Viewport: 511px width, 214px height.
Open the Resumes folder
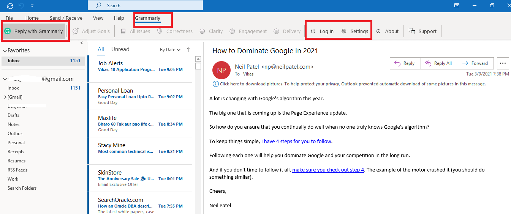point(16,161)
